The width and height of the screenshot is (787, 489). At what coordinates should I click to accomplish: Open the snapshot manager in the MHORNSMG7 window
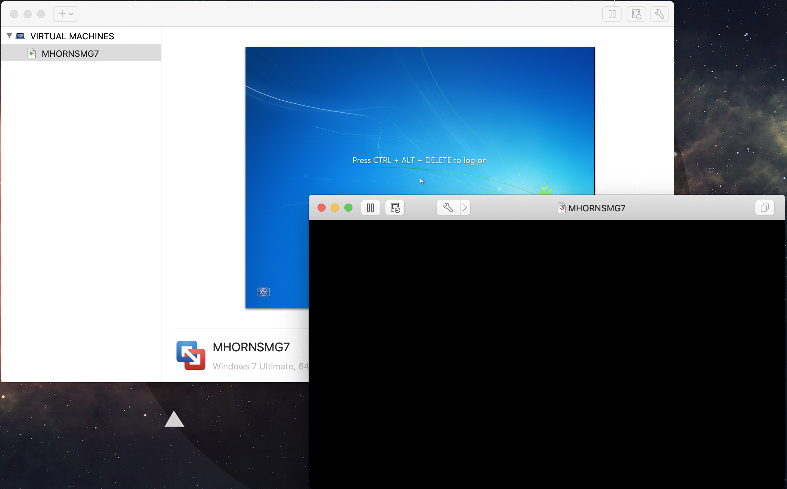pyautogui.click(x=395, y=208)
